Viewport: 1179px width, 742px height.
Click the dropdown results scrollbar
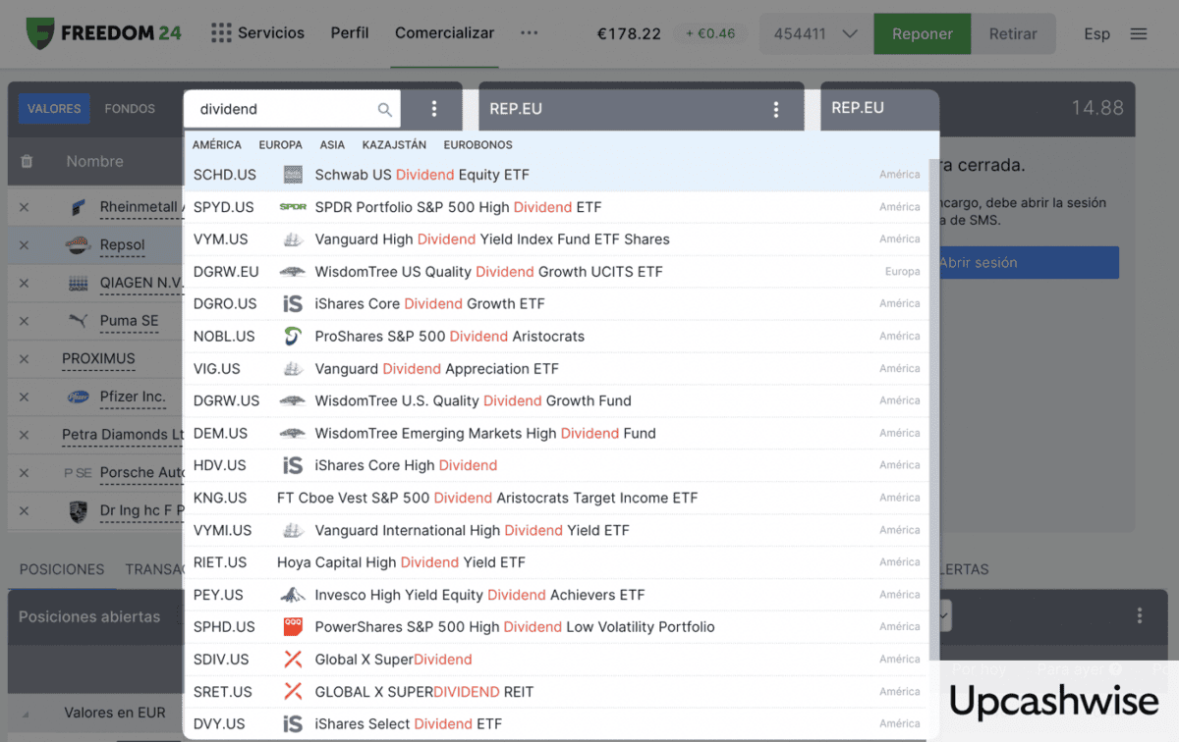coord(932,409)
